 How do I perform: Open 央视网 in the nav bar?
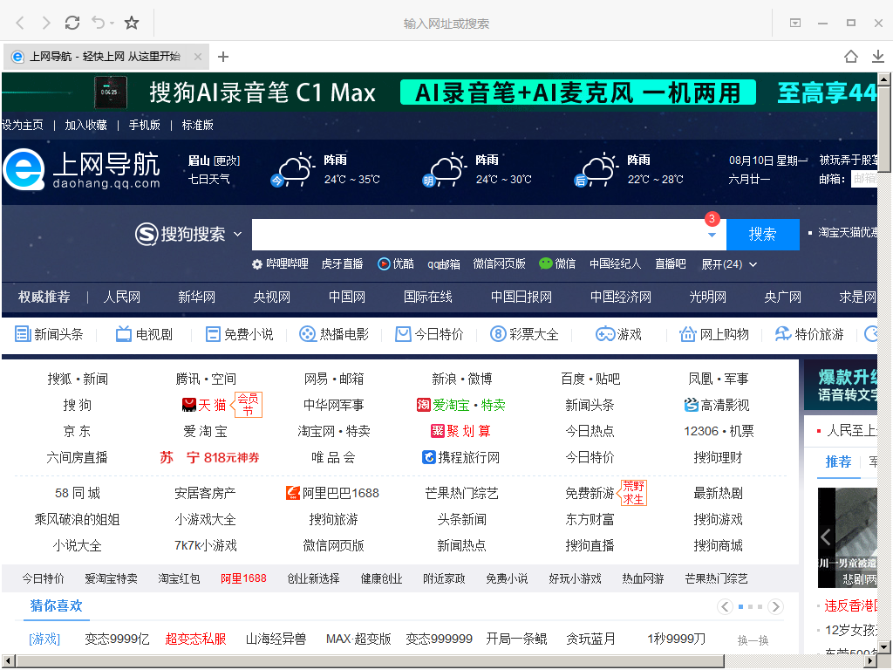coord(272,297)
